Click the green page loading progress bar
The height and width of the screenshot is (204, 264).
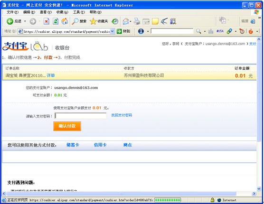[x=168, y=200]
